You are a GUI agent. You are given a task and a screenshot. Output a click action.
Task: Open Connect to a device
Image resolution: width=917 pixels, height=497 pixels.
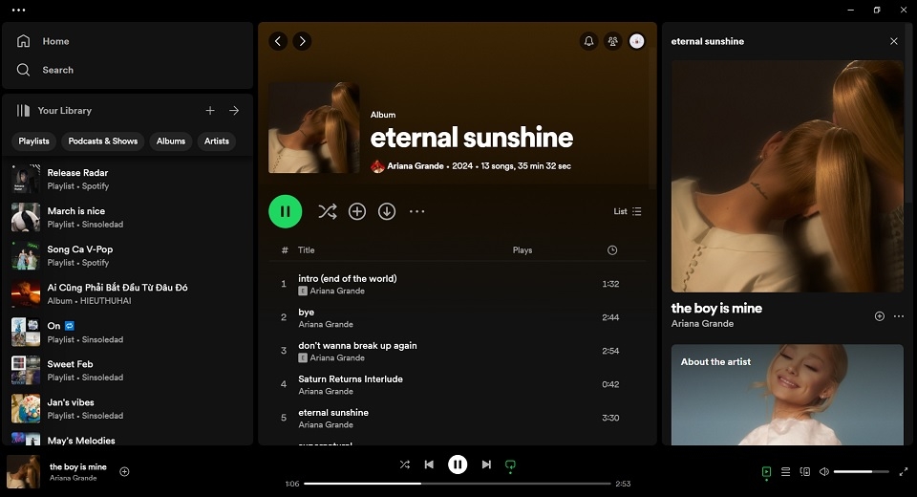(805, 472)
